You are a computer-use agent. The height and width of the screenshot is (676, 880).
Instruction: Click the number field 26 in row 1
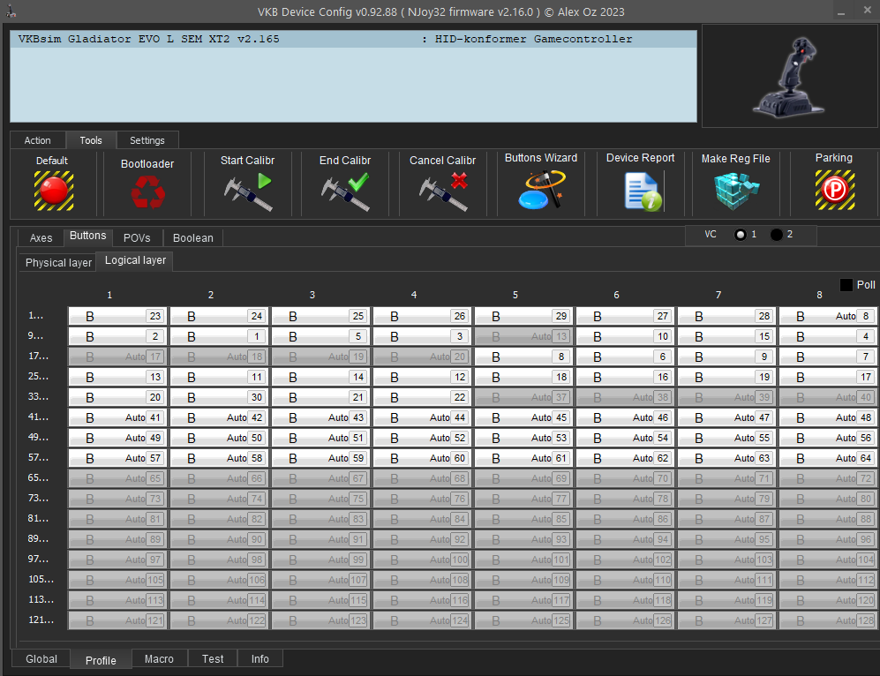pyautogui.click(x=460, y=317)
